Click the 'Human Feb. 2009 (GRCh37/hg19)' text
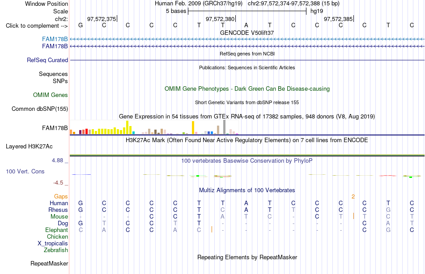Screen dimensions: 425x274 coord(198,4)
